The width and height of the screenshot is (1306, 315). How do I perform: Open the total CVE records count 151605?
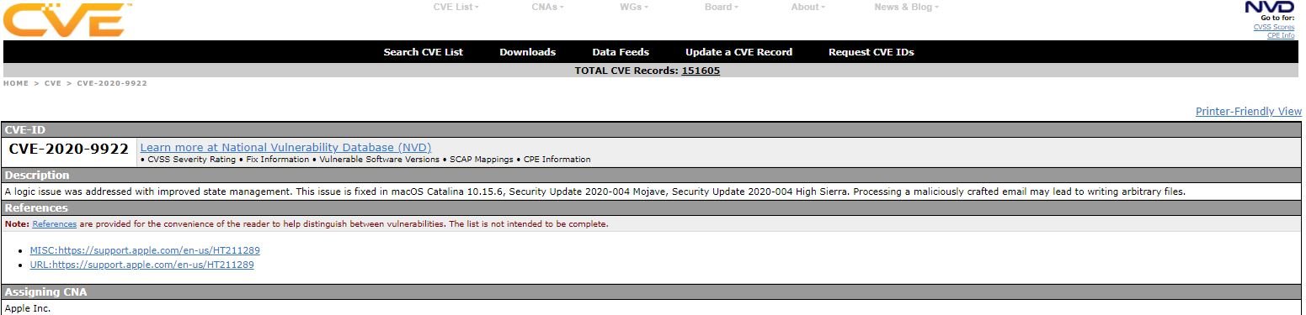click(701, 71)
